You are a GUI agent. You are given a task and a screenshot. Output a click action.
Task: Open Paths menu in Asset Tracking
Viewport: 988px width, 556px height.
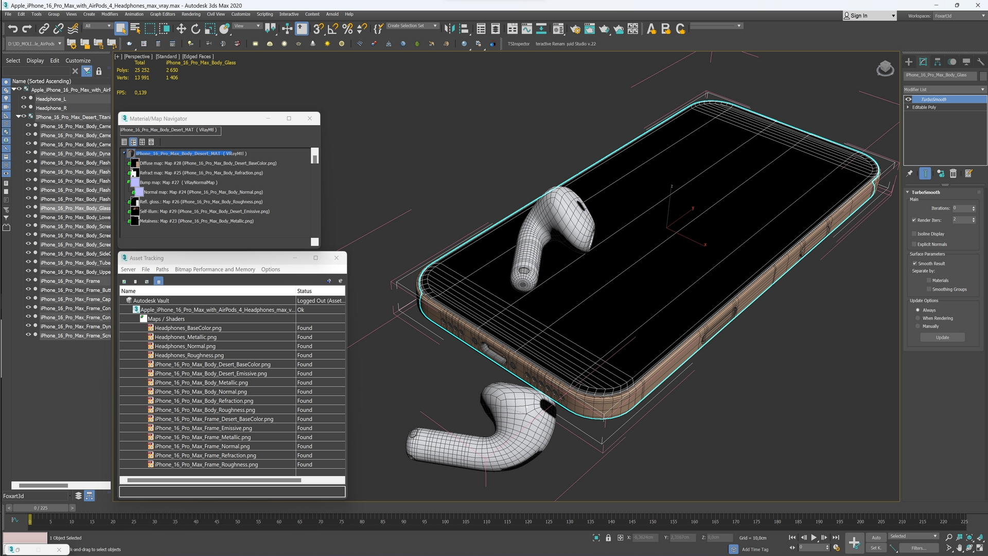point(162,269)
